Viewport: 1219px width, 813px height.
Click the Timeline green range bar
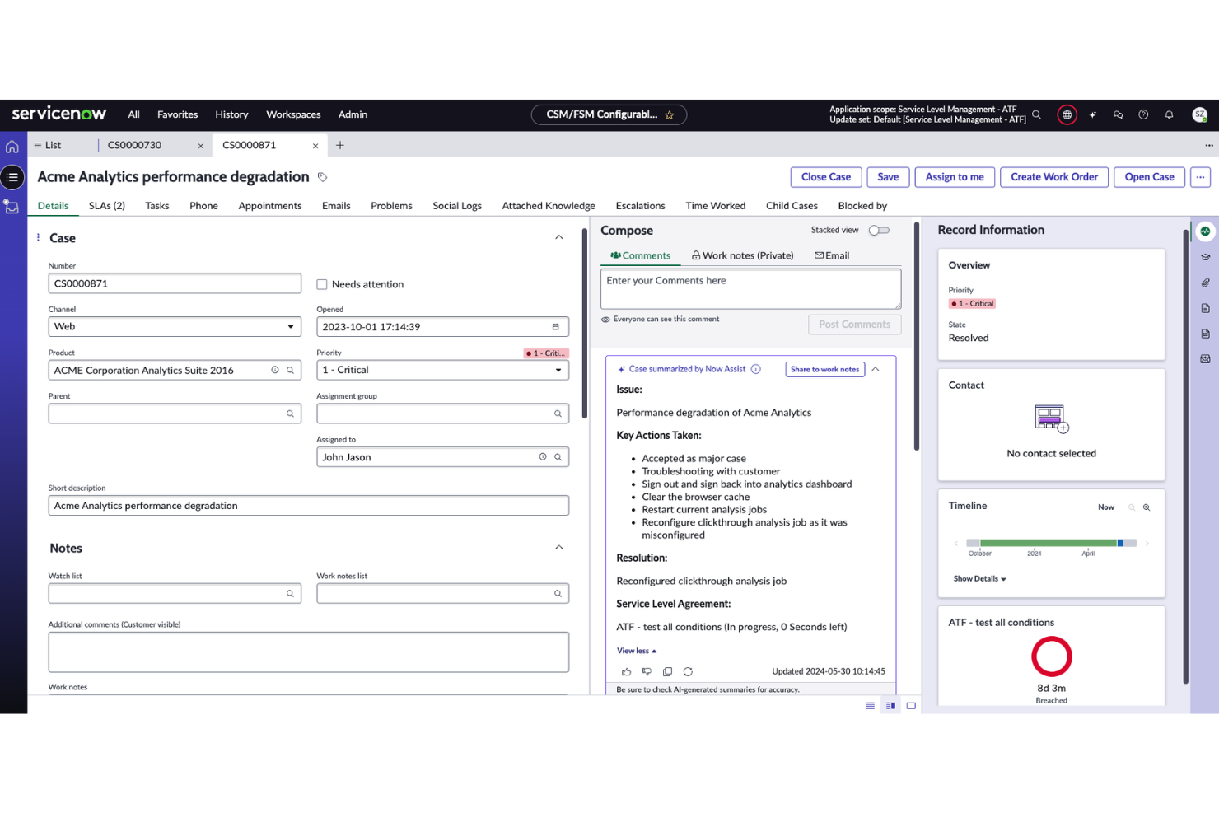(1048, 543)
